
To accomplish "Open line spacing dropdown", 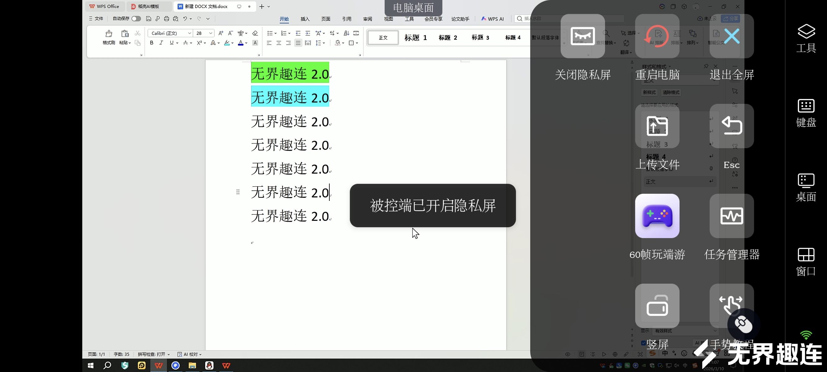I will point(323,43).
